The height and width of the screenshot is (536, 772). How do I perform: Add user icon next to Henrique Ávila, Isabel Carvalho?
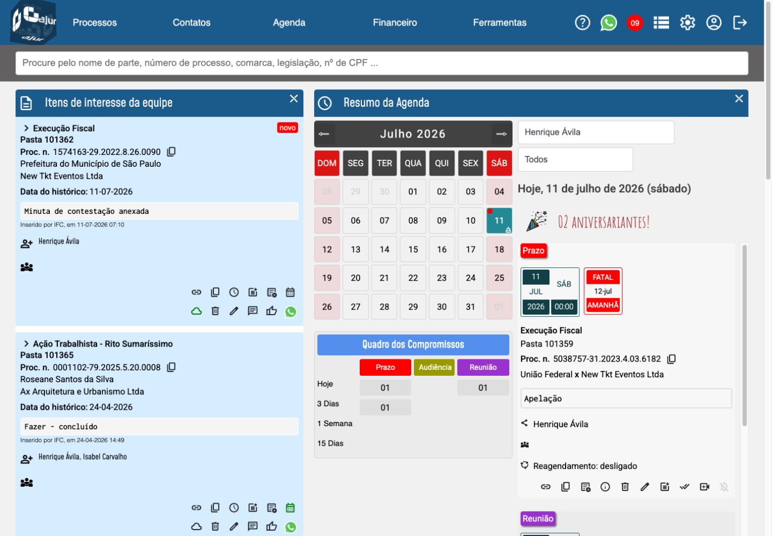coord(27,459)
